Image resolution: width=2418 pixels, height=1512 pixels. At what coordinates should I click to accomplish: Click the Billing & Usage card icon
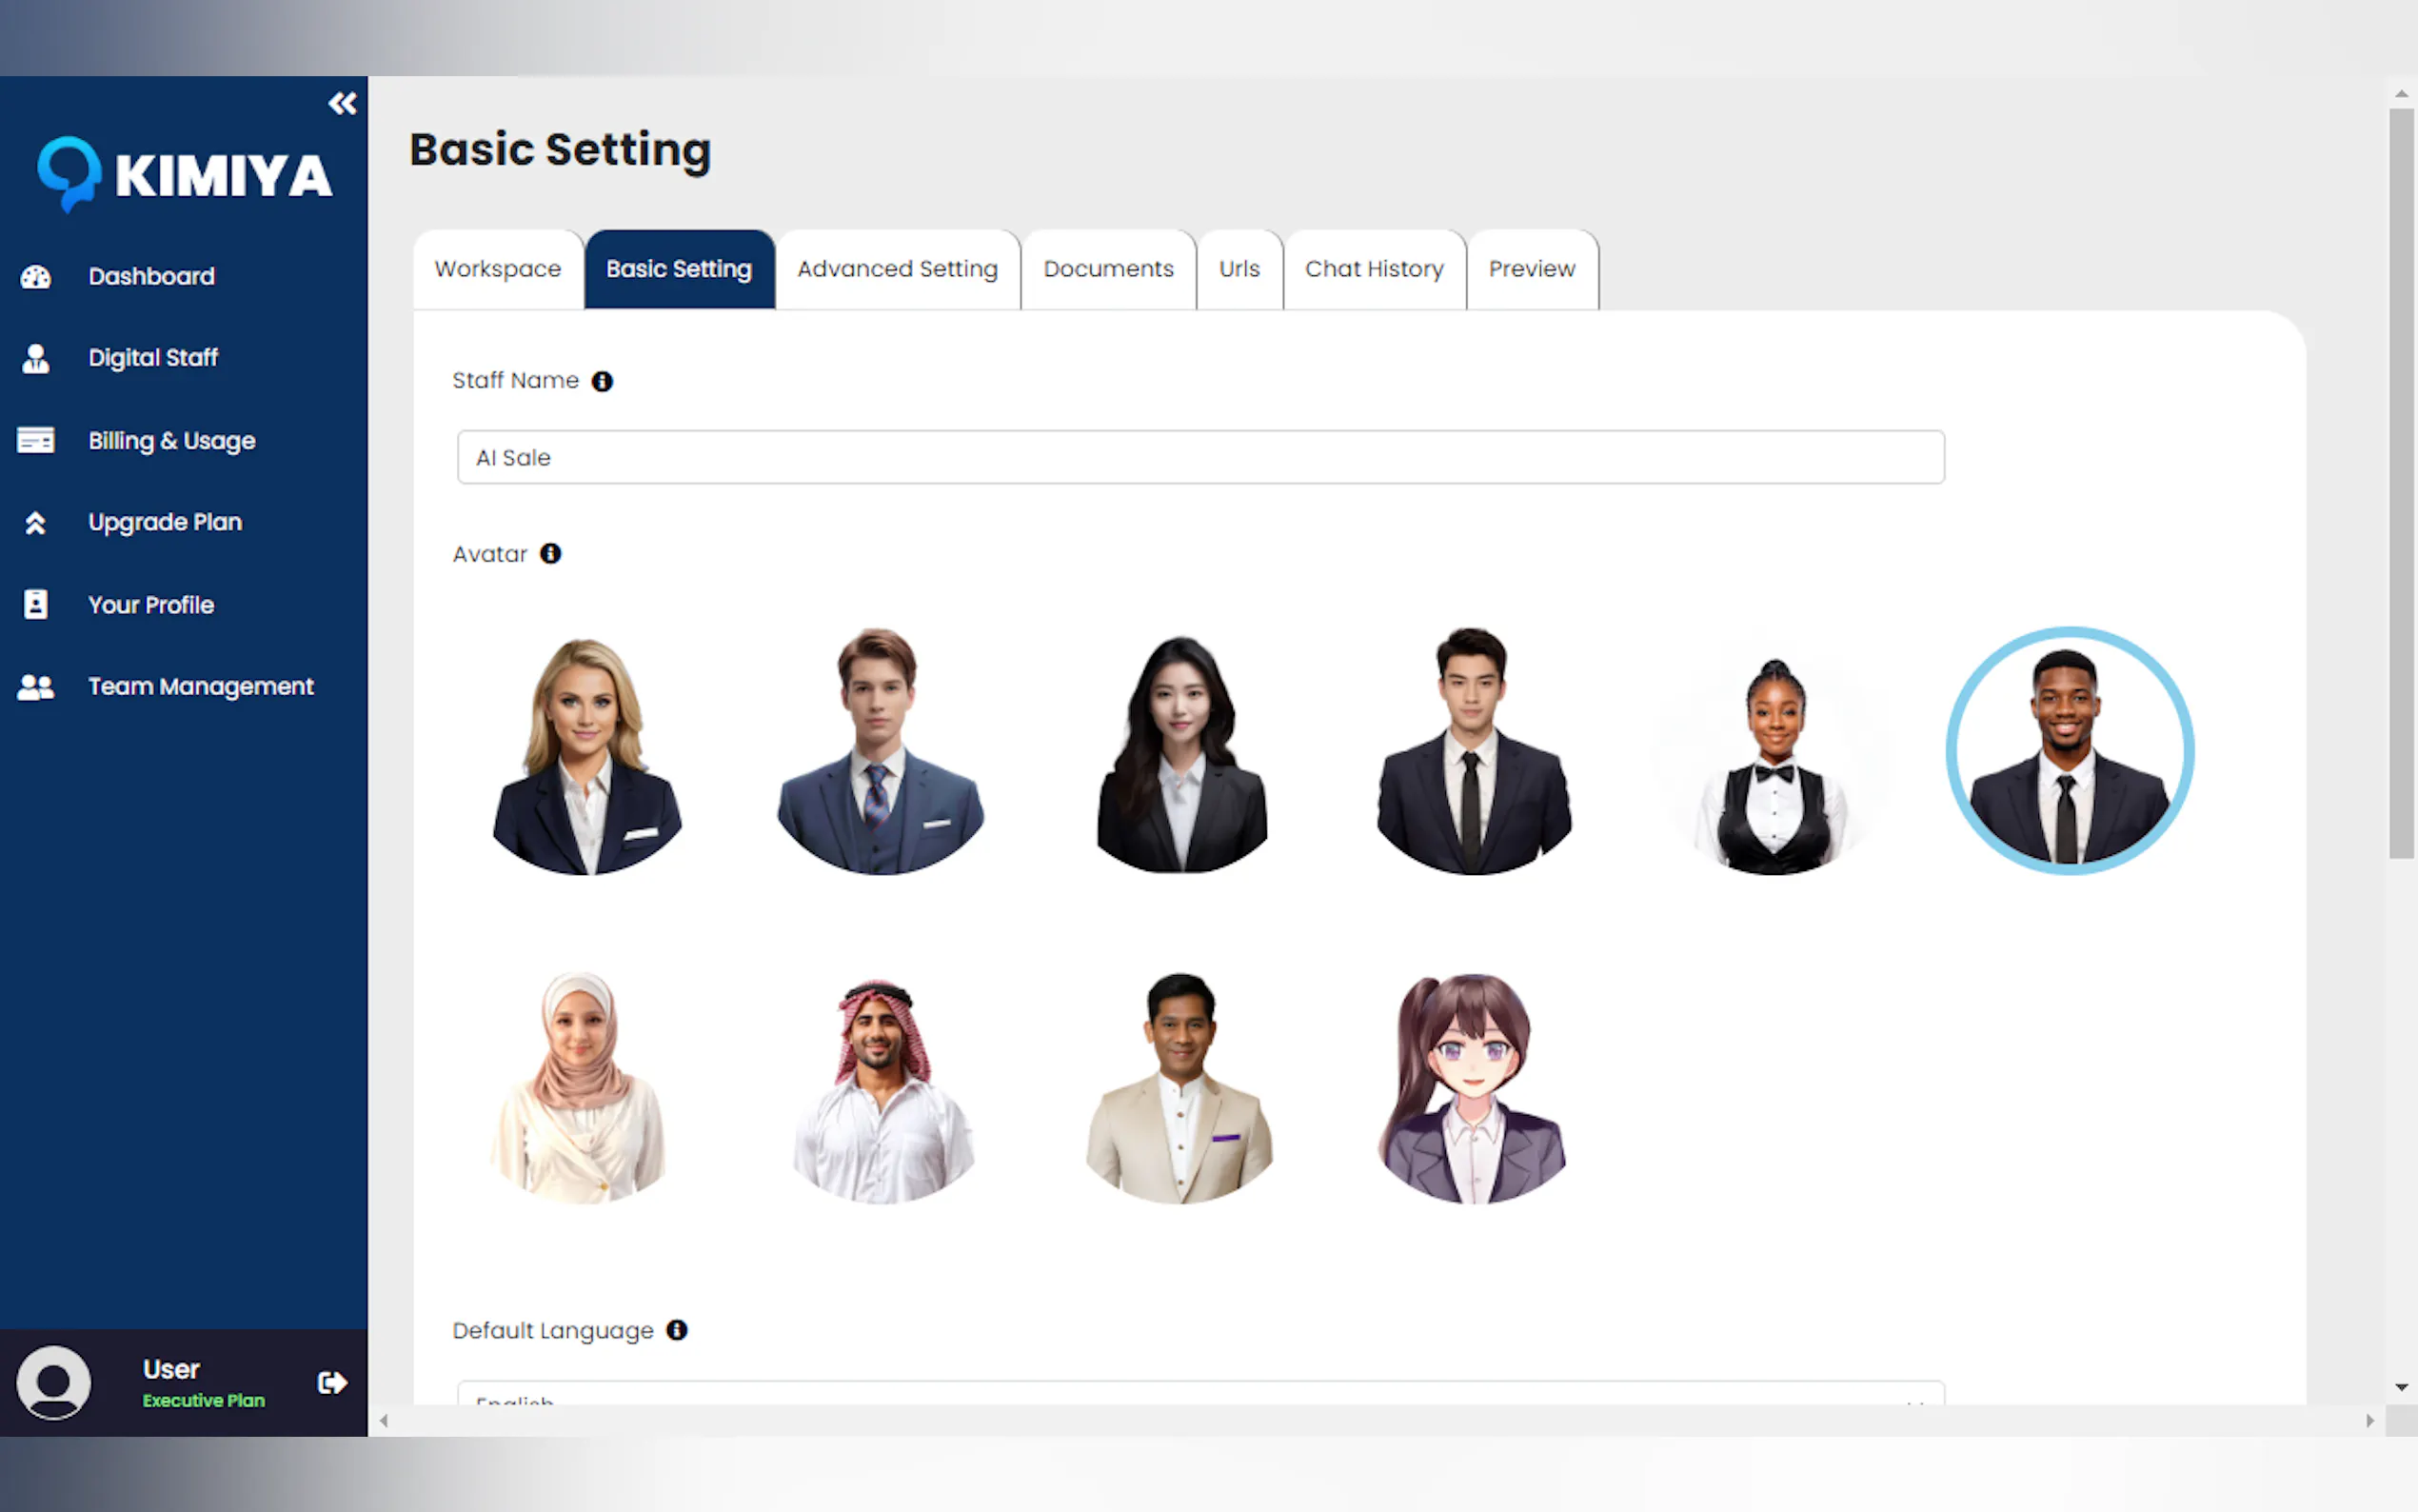click(x=36, y=440)
